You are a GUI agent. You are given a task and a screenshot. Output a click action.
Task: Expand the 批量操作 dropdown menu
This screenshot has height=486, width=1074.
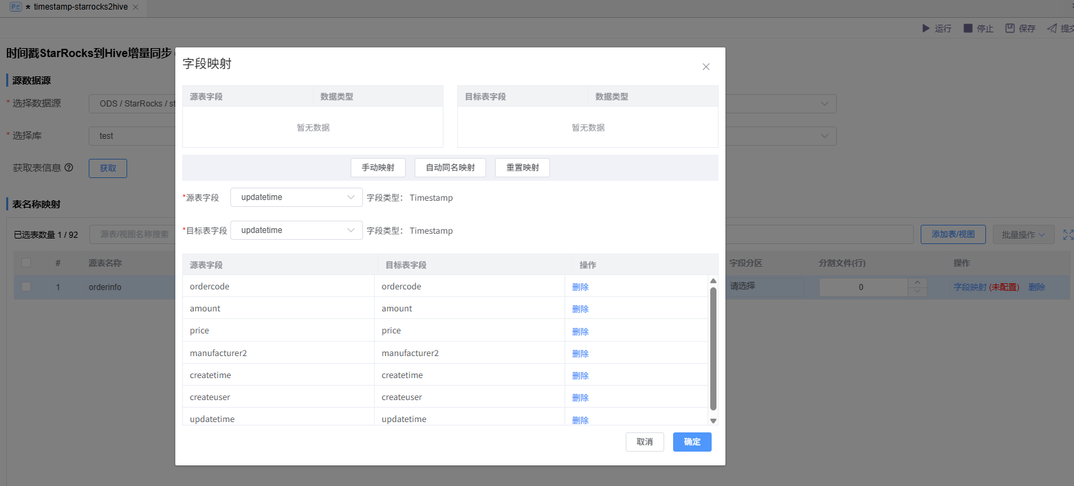click(1023, 234)
